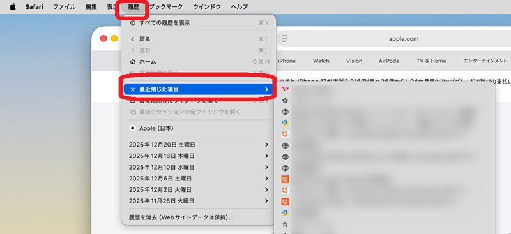Expand 2025年12月2日 火曜日 history
This screenshot has width=511, height=234.
199,190
